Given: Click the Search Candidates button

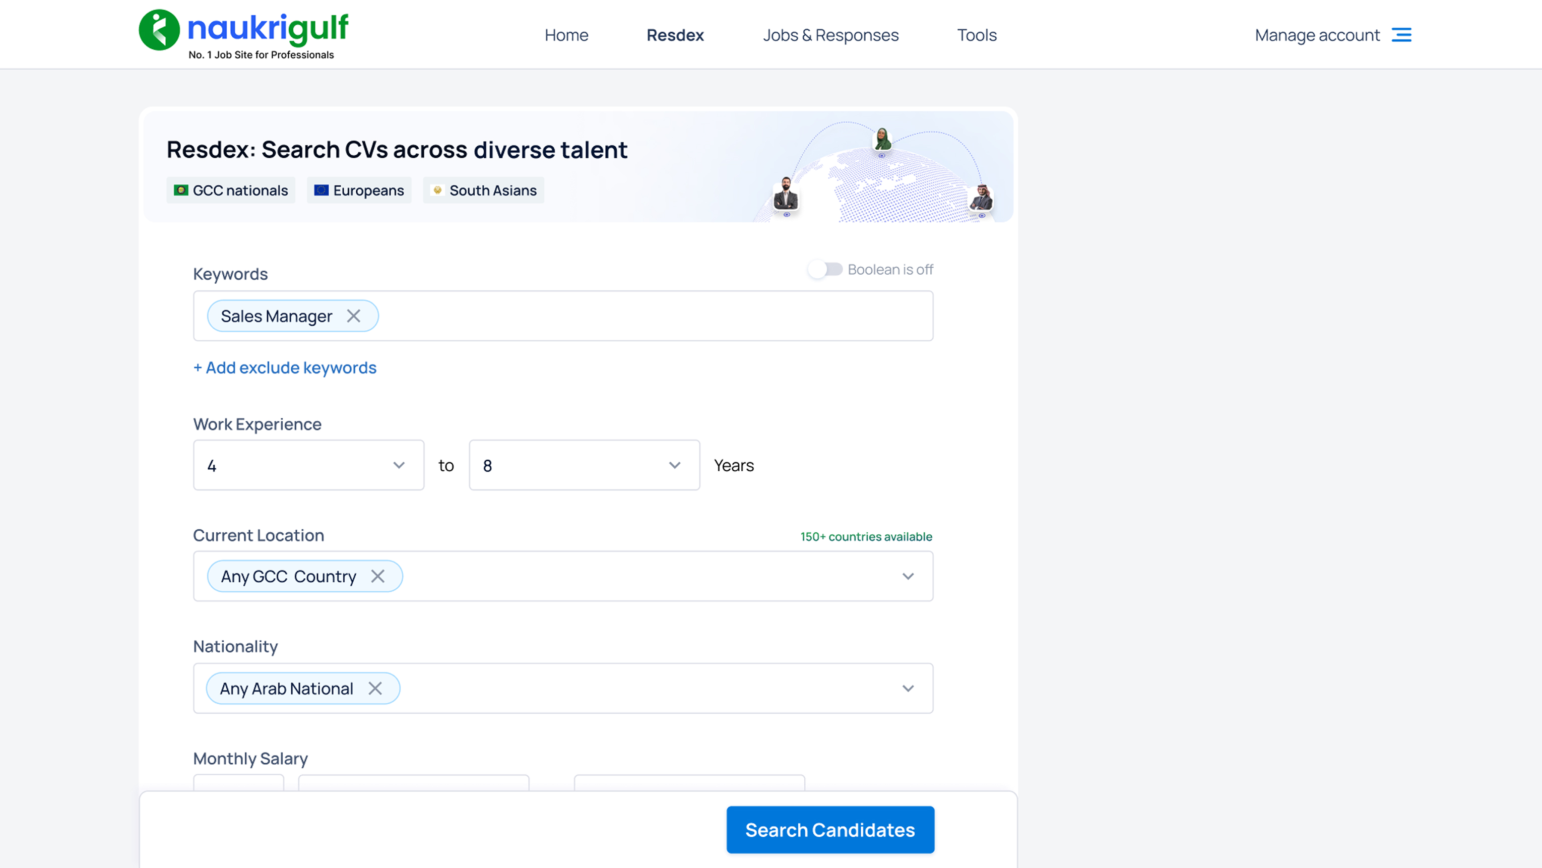Looking at the screenshot, I should point(830,830).
